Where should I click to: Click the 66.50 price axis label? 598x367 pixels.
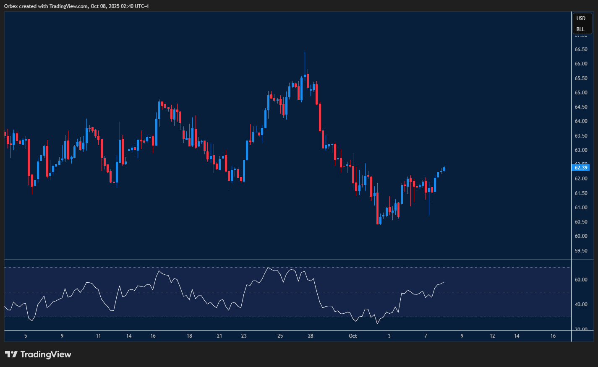pyautogui.click(x=581, y=49)
